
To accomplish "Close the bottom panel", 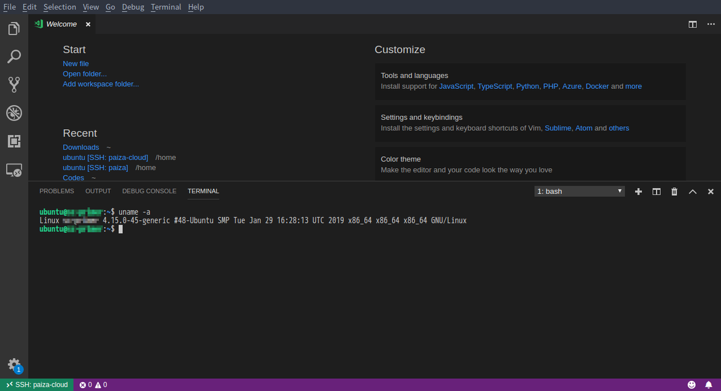I will click(710, 192).
